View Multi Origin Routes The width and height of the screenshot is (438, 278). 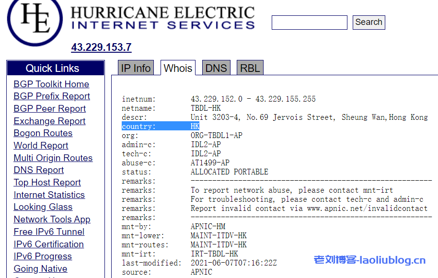pos(53,158)
